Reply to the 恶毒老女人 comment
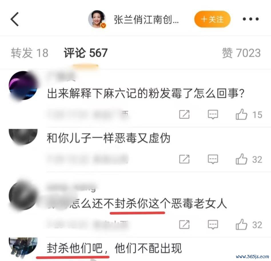 click(213, 225)
